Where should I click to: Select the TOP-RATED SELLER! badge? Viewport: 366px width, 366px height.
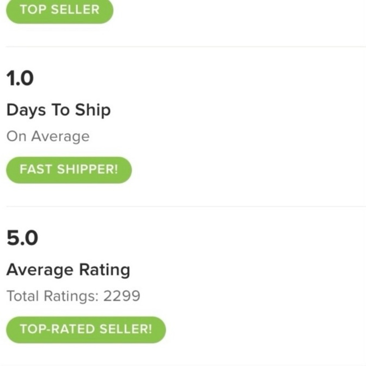pyautogui.click(x=86, y=329)
